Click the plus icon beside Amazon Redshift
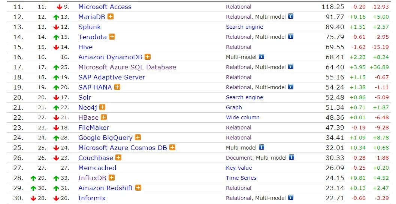396x204 pixels. click(x=138, y=188)
